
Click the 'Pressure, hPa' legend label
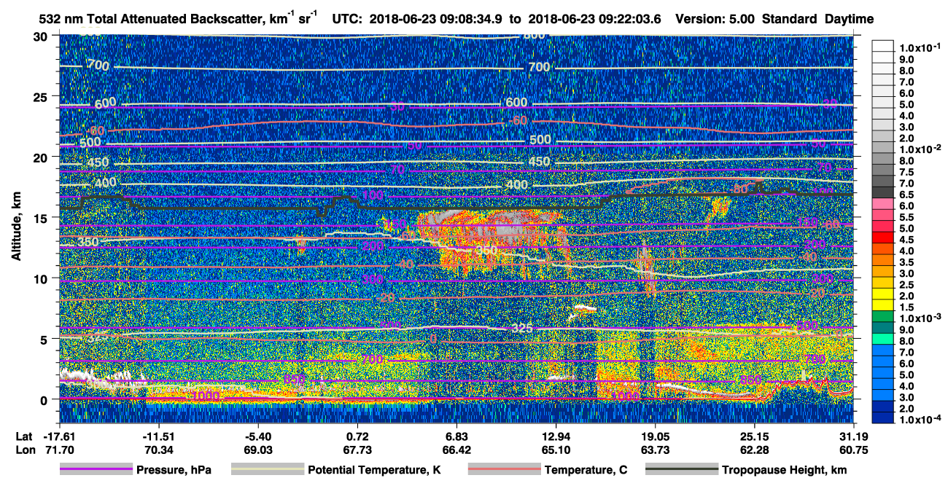pos(175,470)
